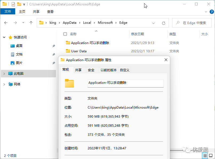Screen dimensions: 215x159
Task: Click the folder icon in address bar
Action: 41,22
